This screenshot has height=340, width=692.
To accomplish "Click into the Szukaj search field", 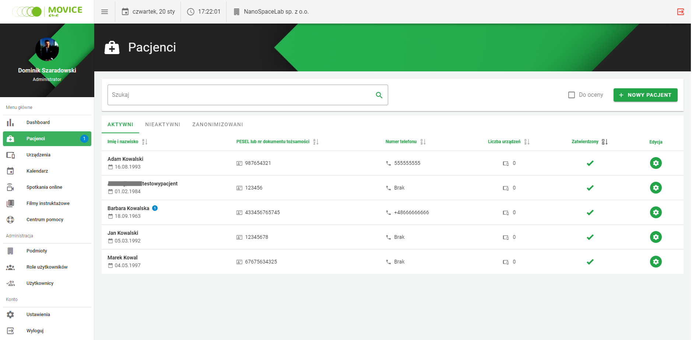I will 239,95.
